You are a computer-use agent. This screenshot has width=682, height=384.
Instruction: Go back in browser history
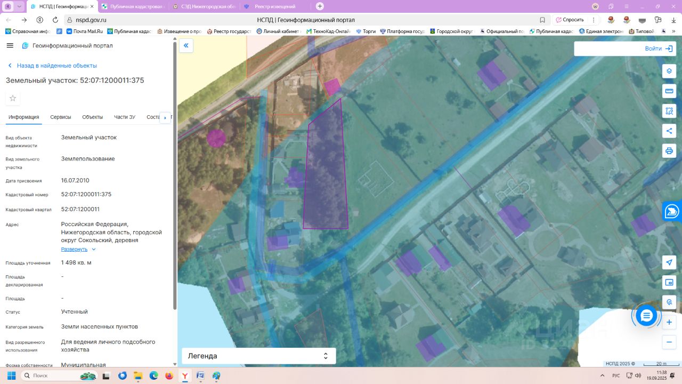pos(9,20)
